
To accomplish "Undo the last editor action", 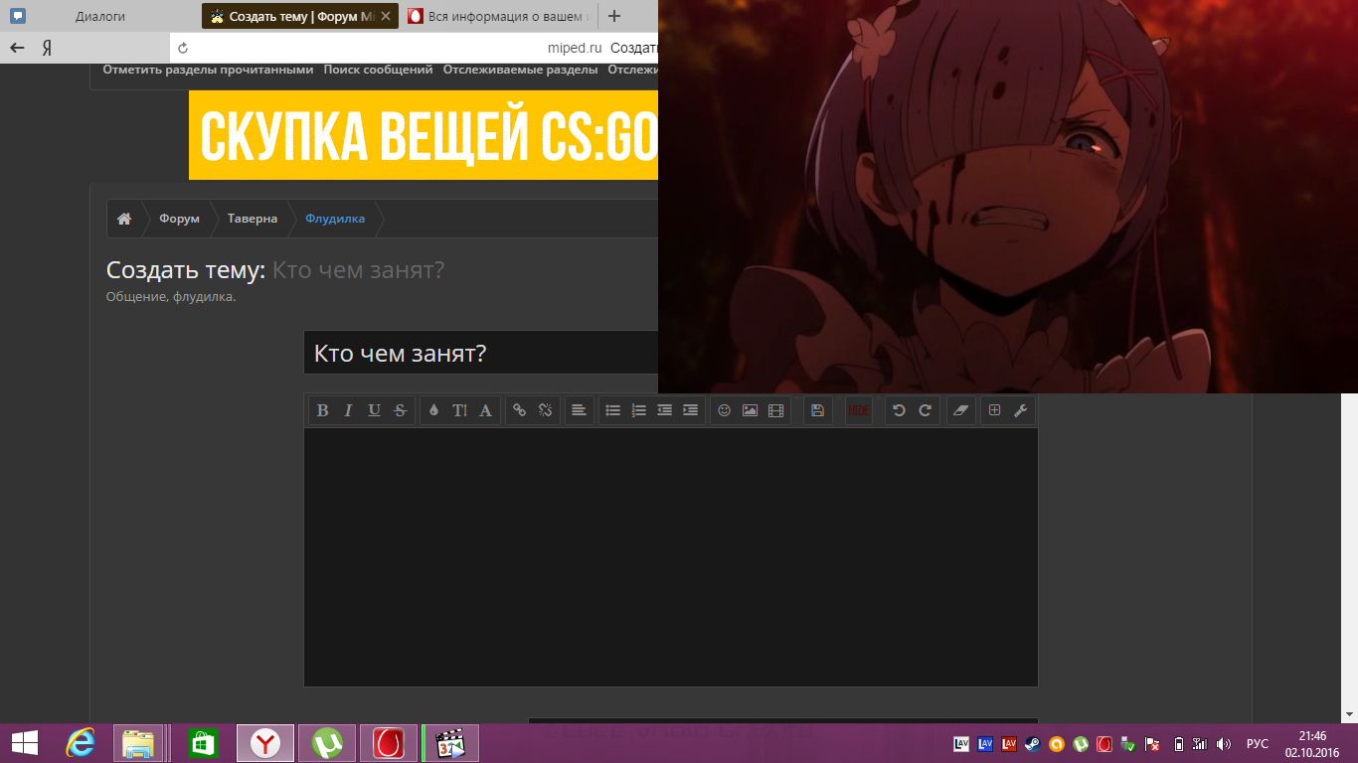I will [899, 410].
